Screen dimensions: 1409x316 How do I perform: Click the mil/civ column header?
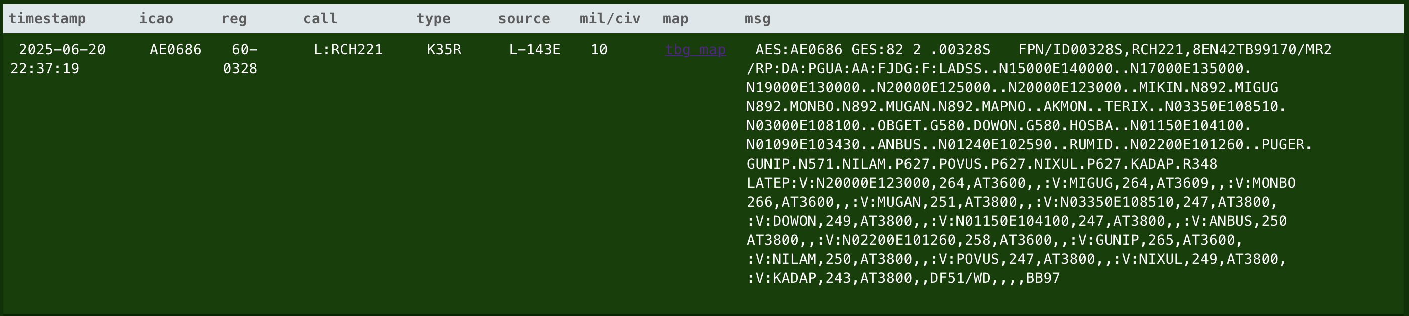tap(610, 19)
